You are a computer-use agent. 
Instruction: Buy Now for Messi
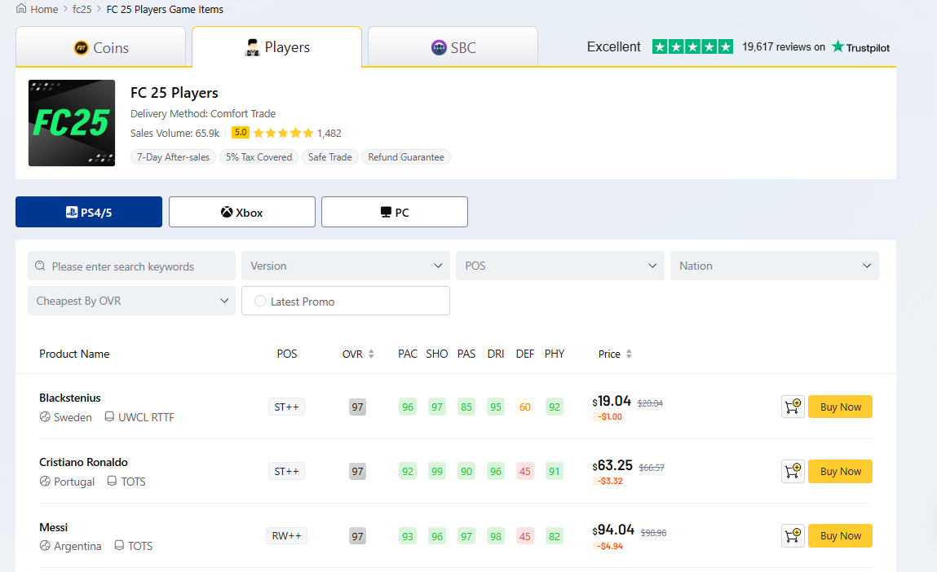[840, 535]
